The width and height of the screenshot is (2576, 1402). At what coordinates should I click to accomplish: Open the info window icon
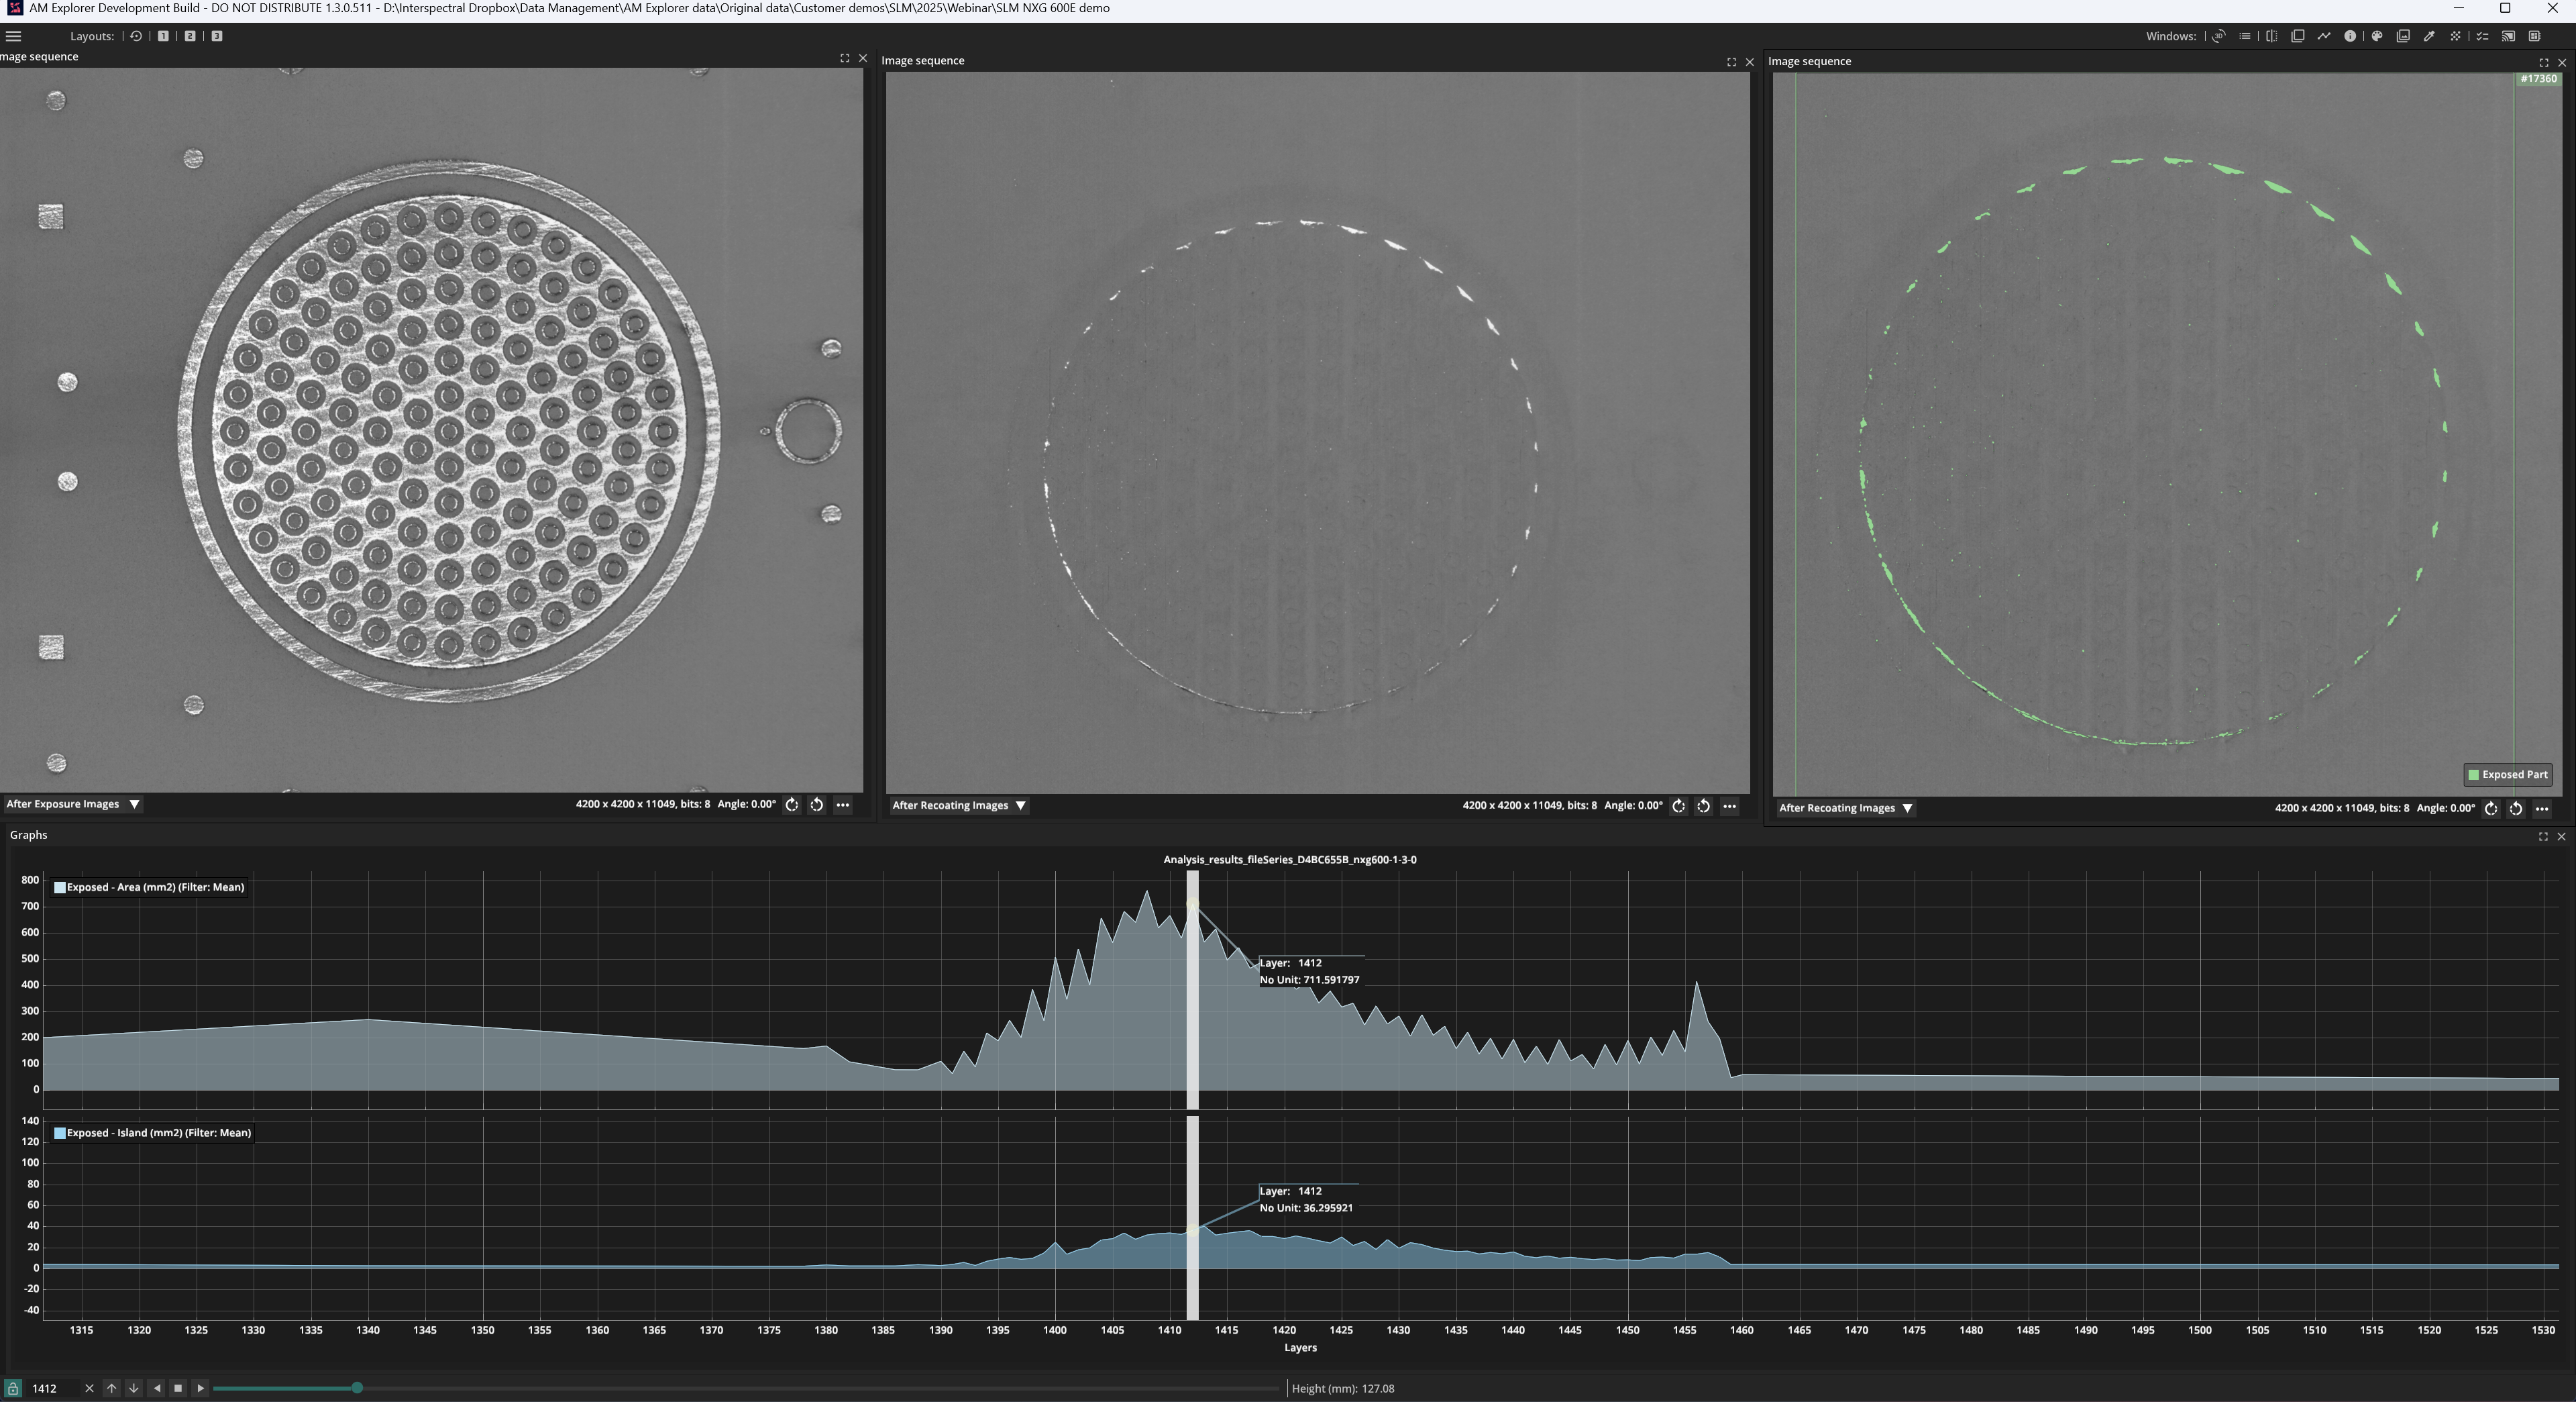[2350, 36]
